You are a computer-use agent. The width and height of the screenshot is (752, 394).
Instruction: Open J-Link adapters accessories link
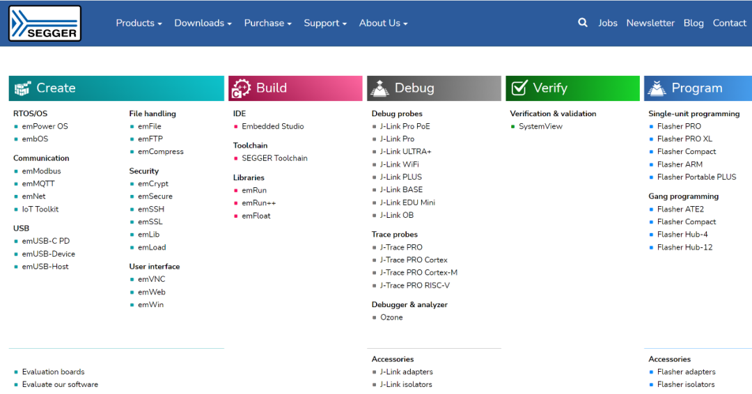pyautogui.click(x=406, y=372)
